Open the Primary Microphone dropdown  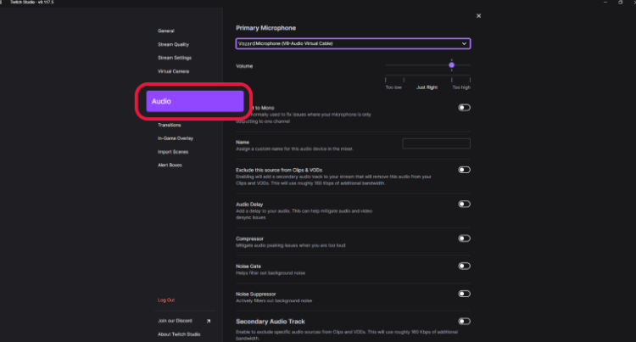pyautogui.click(x=353, y=43)
